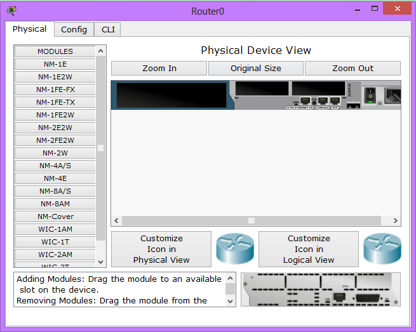The width and height of the screenshot is (416, 332).
Task: Toggle the router power switch
Action: coord(370,95)
